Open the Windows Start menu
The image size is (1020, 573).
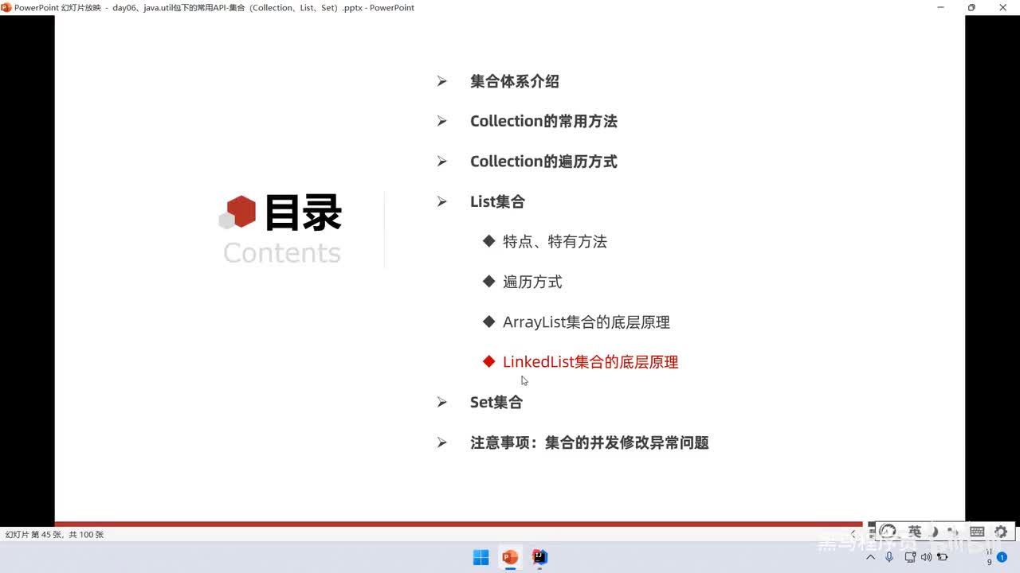(481, 557)
